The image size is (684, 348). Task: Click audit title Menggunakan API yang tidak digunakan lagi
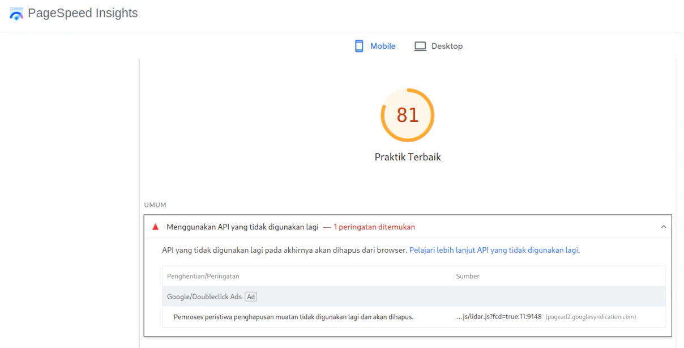242,227
